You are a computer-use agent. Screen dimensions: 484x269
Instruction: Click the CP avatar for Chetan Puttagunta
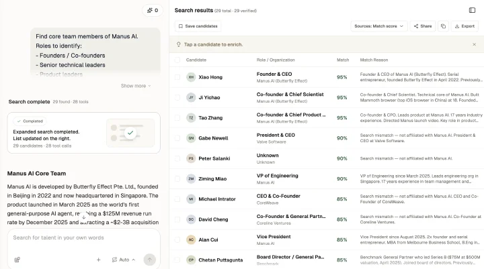191,260
